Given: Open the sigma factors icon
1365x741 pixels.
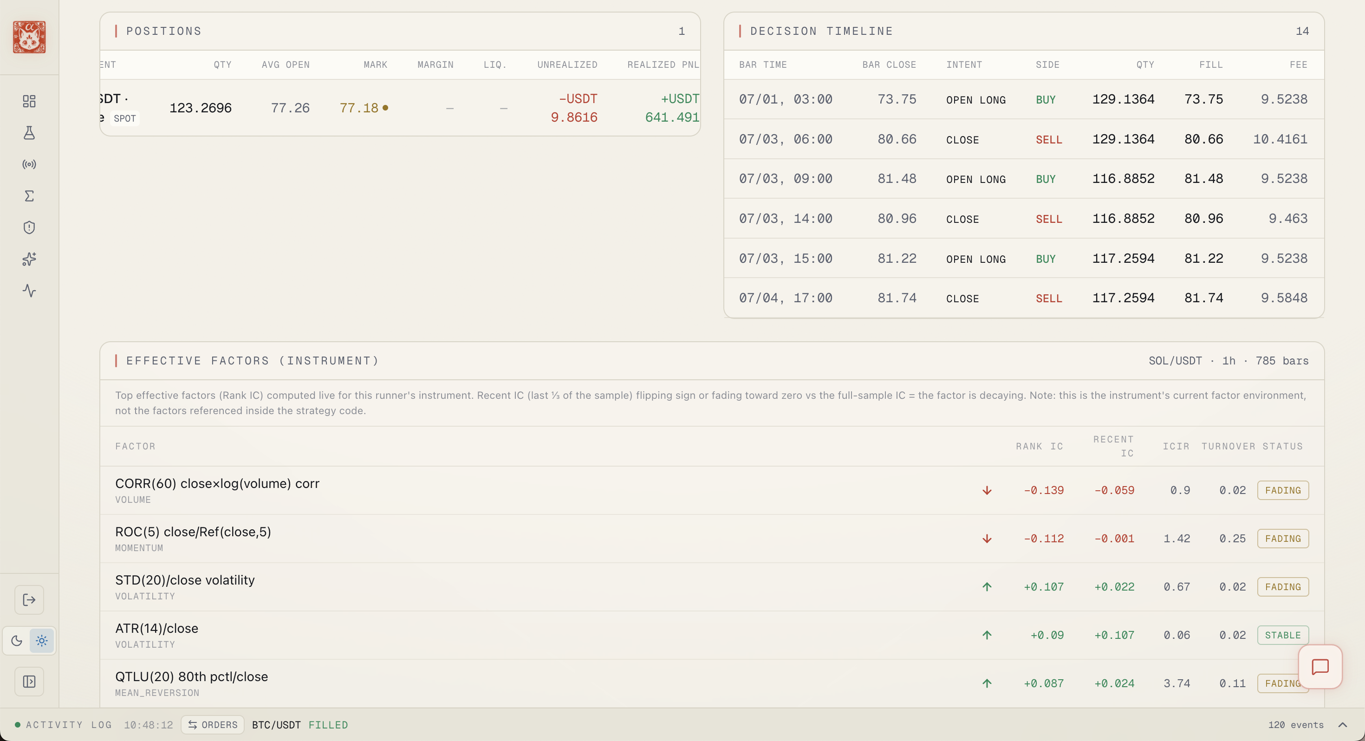Looking at the screenshot, I should click(x=29, y=196).
